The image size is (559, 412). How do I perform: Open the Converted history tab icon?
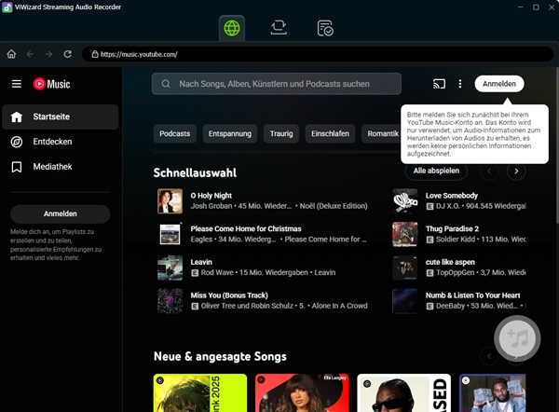tap(325, 28)
